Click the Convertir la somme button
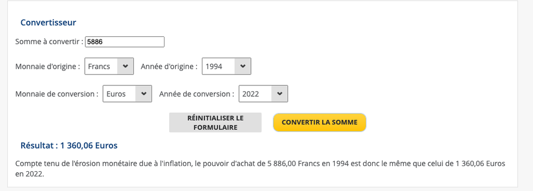The width and height of the screenshot is (533, 191). tap(320, 122)
